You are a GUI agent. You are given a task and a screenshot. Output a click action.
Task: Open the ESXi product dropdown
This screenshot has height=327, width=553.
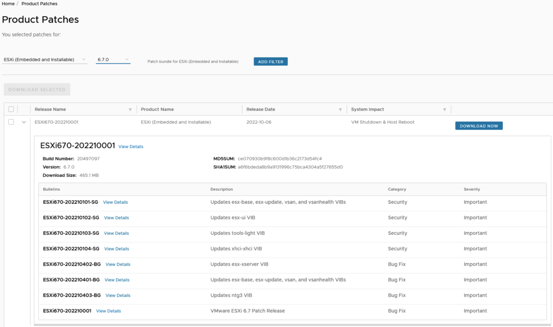point(44,59)
